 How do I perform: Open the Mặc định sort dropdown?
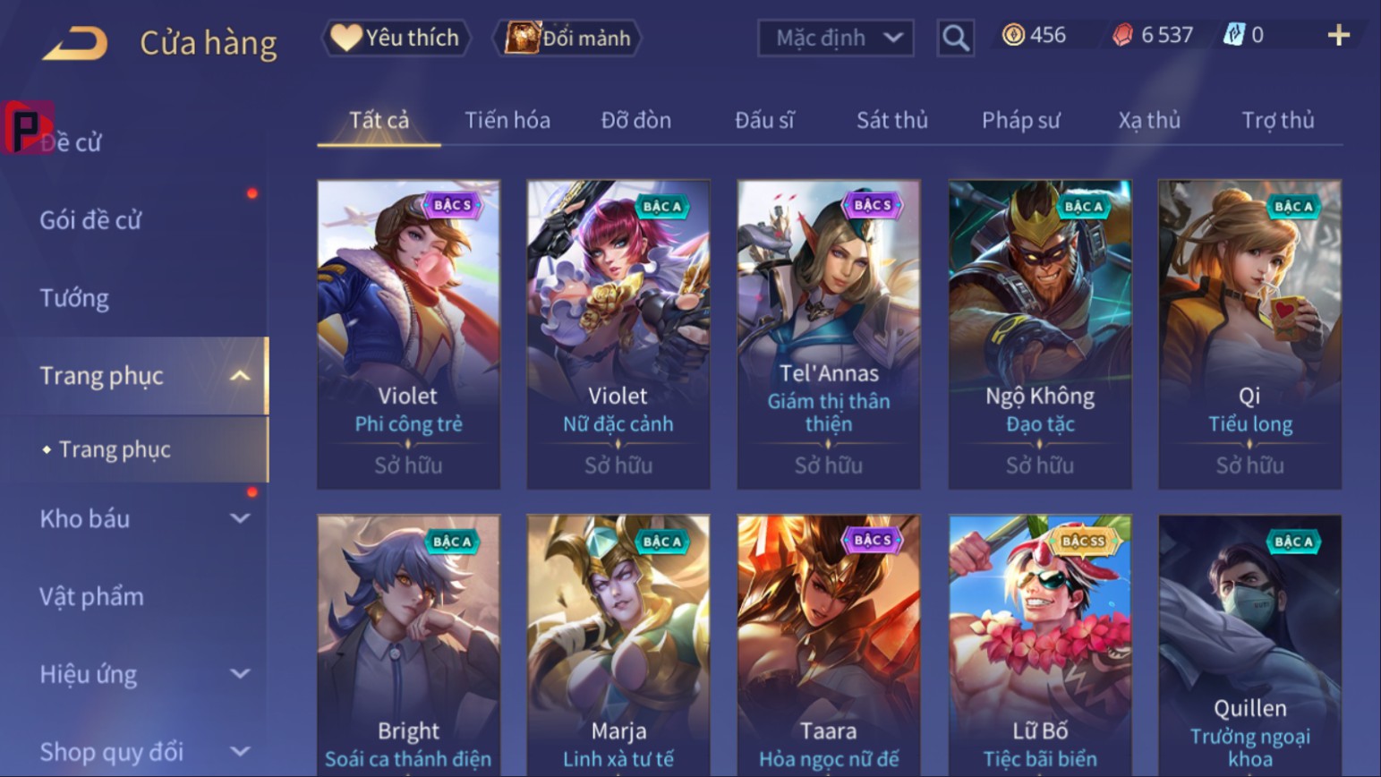click(x=836, y=38)
